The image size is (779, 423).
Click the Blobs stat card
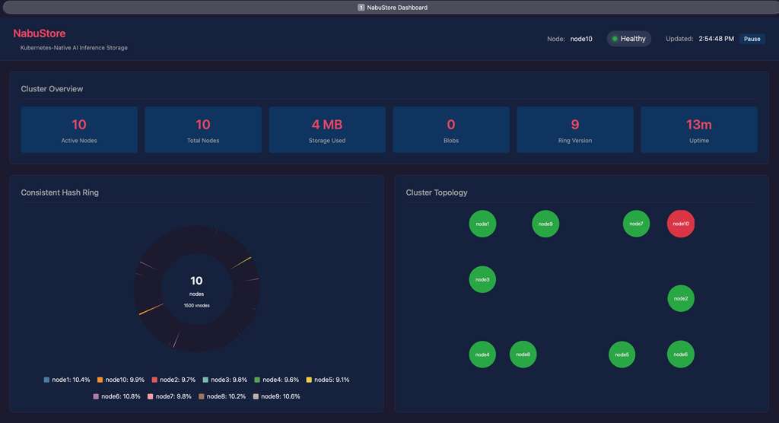coord(451,129)
